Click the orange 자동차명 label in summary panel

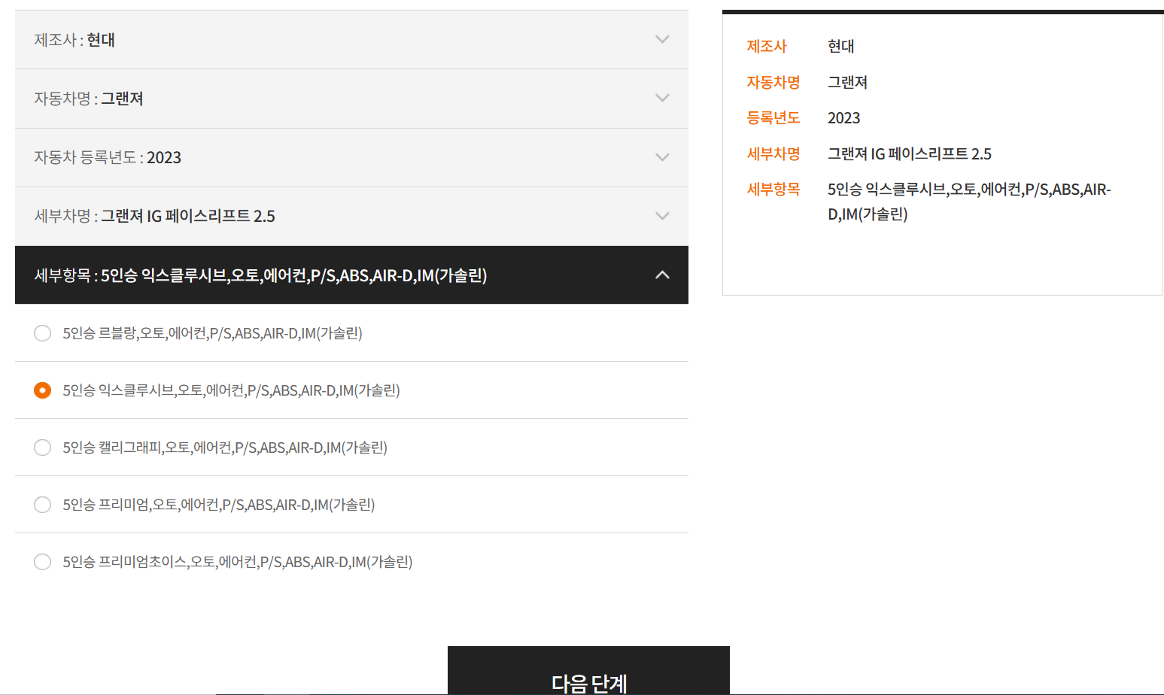[773, 82]
